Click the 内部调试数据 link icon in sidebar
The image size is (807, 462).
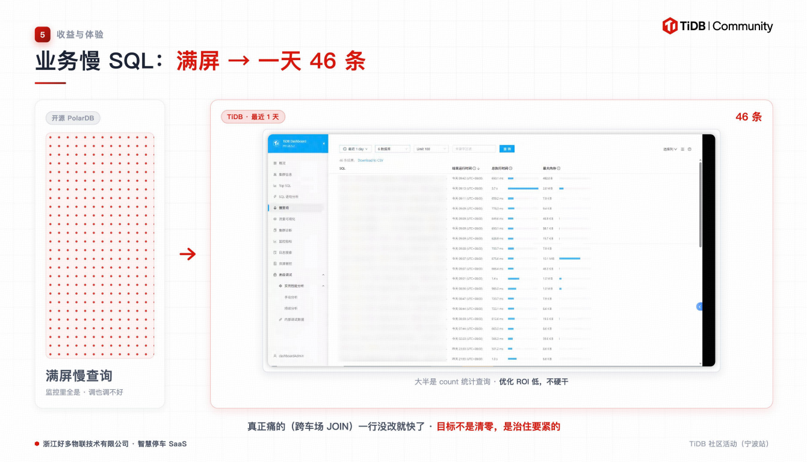(x=280, y=319)
